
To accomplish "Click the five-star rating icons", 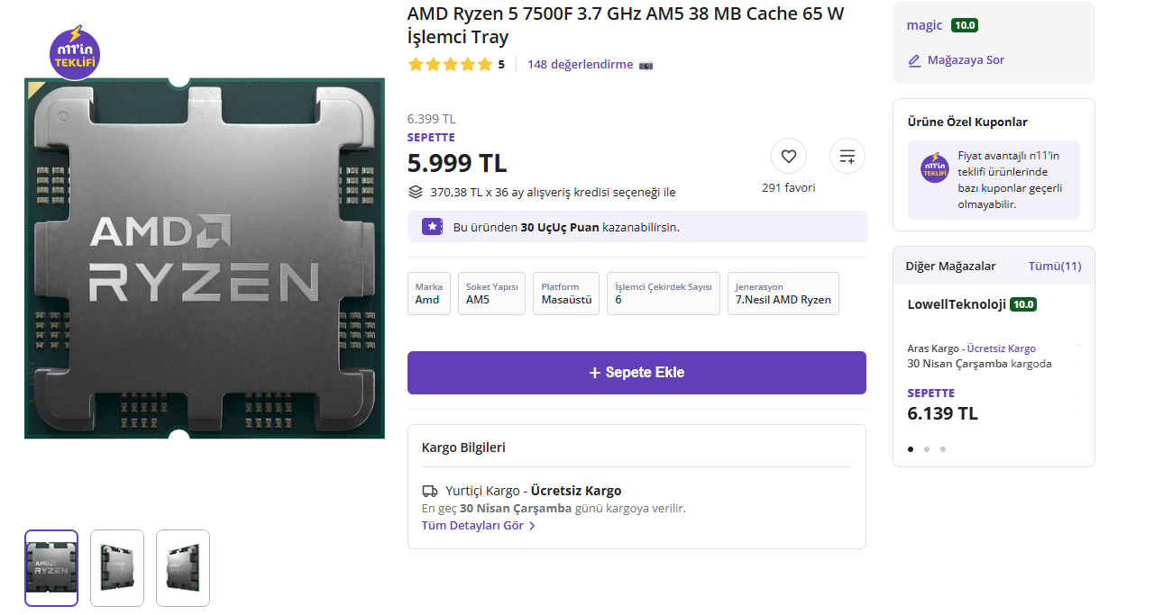I will coord(450,65).
